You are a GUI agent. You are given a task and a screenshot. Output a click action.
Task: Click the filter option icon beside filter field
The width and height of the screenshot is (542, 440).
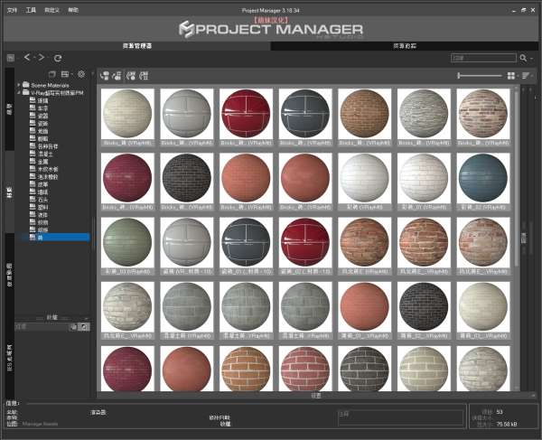[x=73, y=327]
